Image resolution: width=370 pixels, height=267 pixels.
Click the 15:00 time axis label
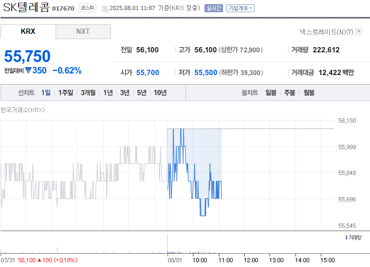328,260
